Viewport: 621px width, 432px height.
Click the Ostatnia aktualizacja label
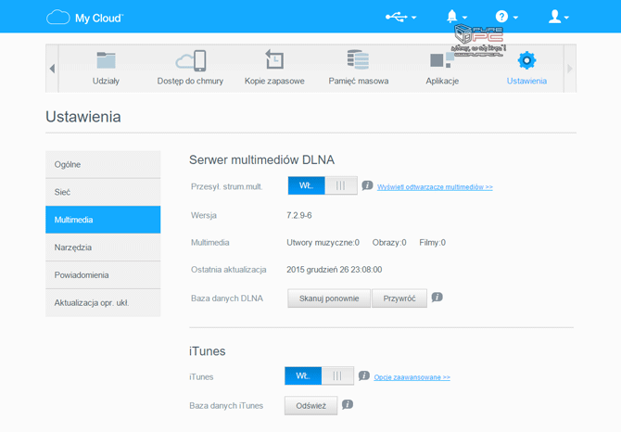[x=229, y=270]
